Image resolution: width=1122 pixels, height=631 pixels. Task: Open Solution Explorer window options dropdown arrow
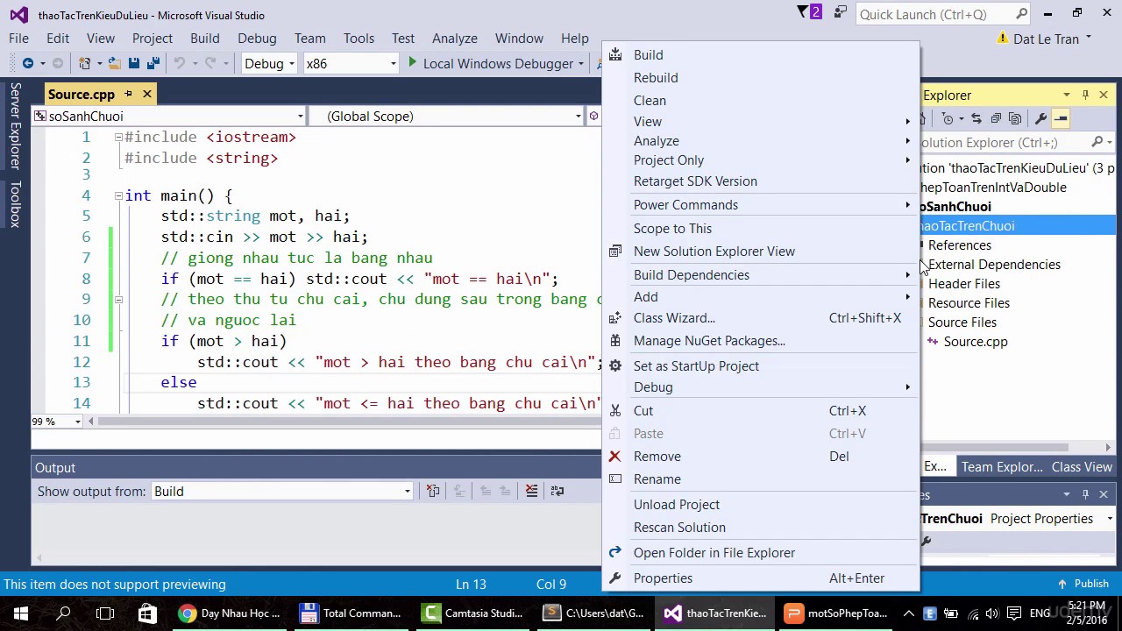point(1066,95)
